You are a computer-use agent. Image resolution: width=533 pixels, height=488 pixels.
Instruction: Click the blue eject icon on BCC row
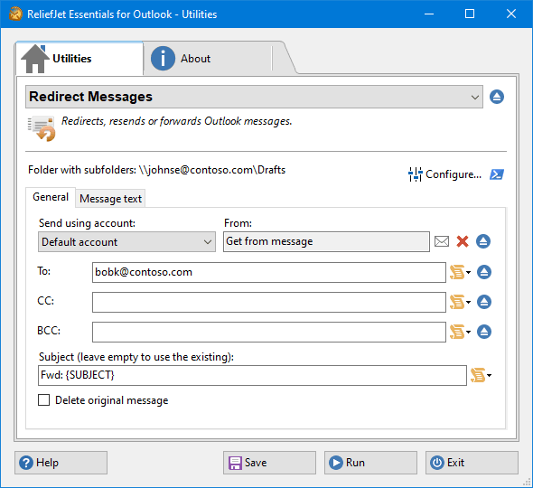(483, 332)
